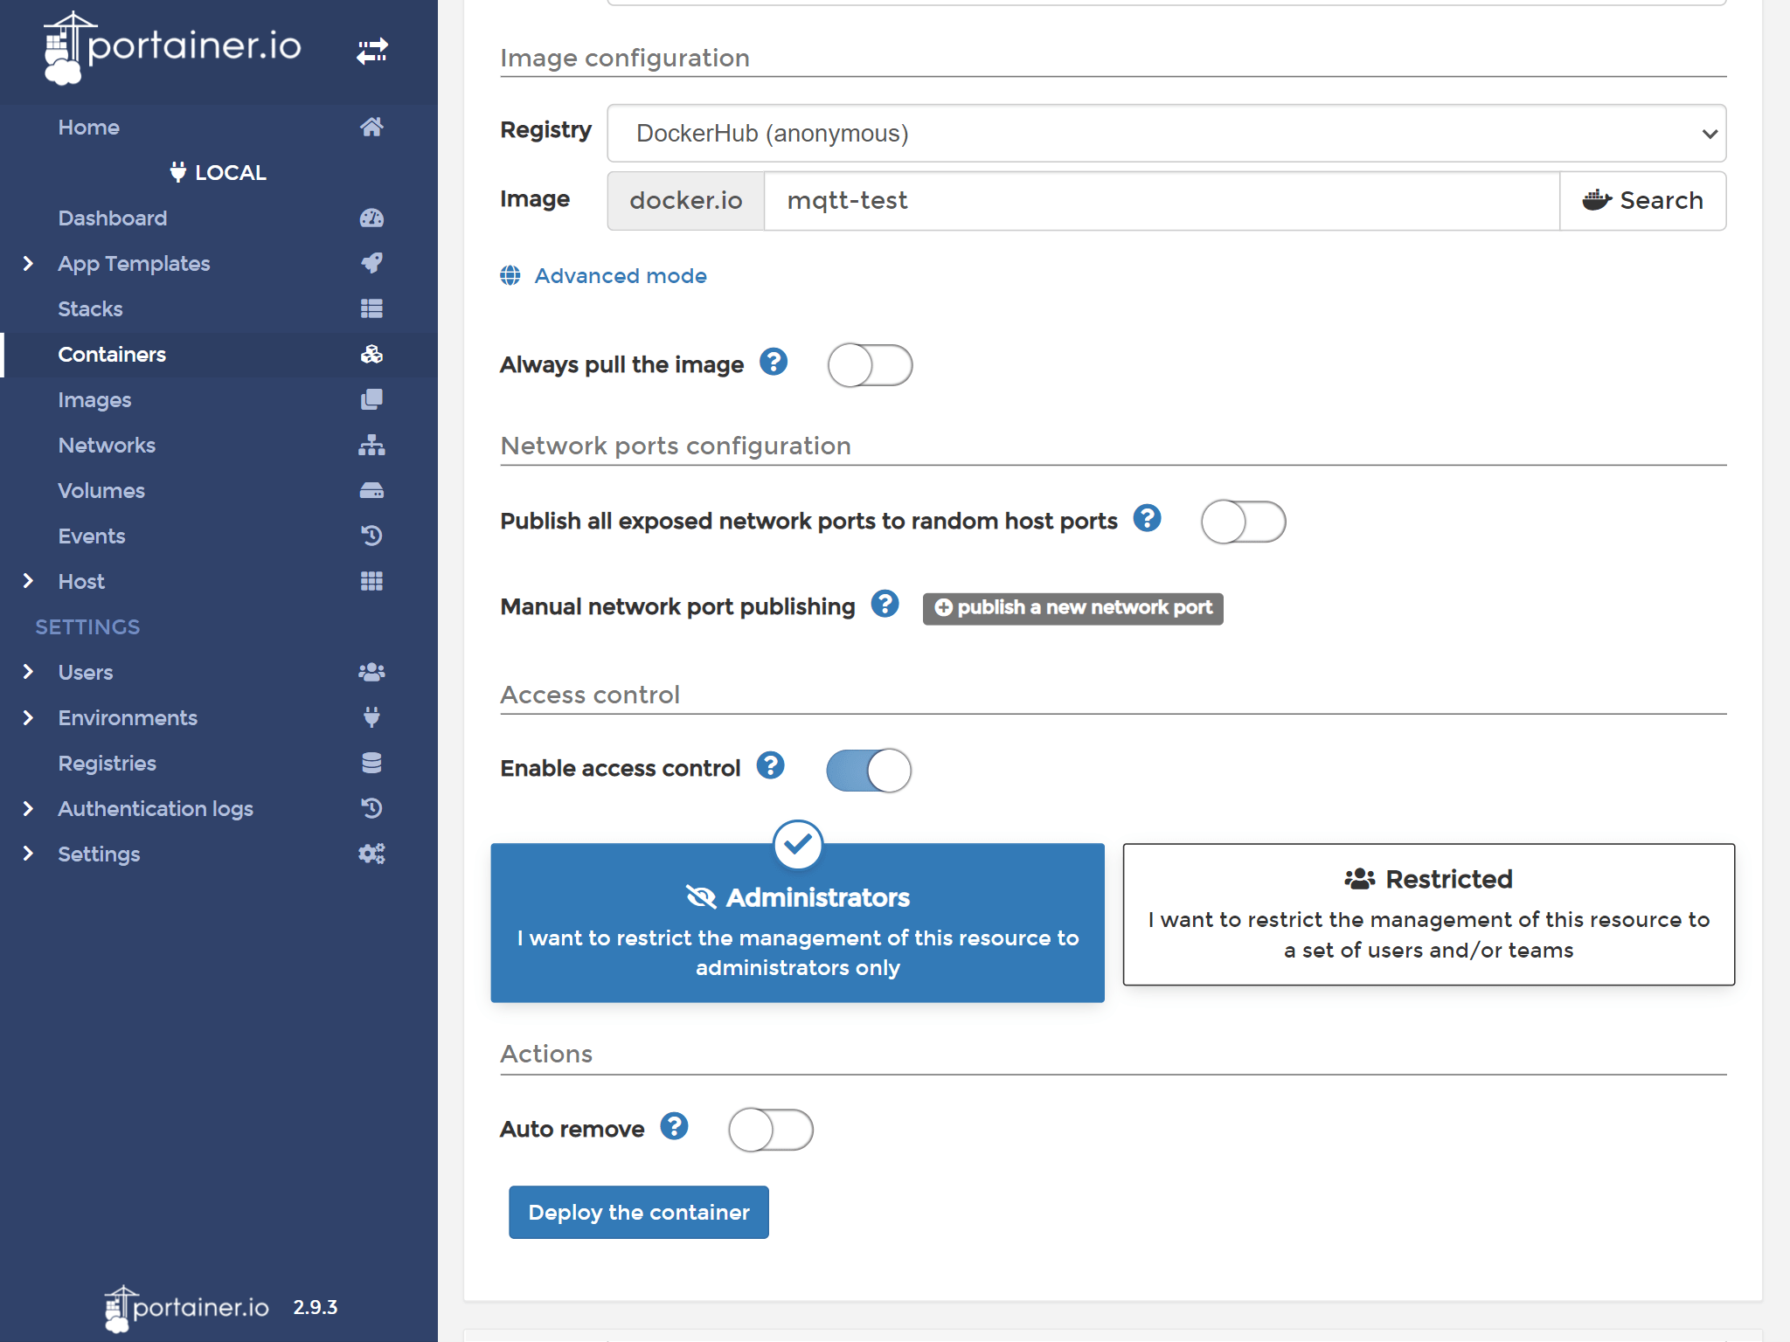Image resolution: width=1790 pixels, height=1342 pixels.
Task: Click the Home house icon
Action: 371,128
